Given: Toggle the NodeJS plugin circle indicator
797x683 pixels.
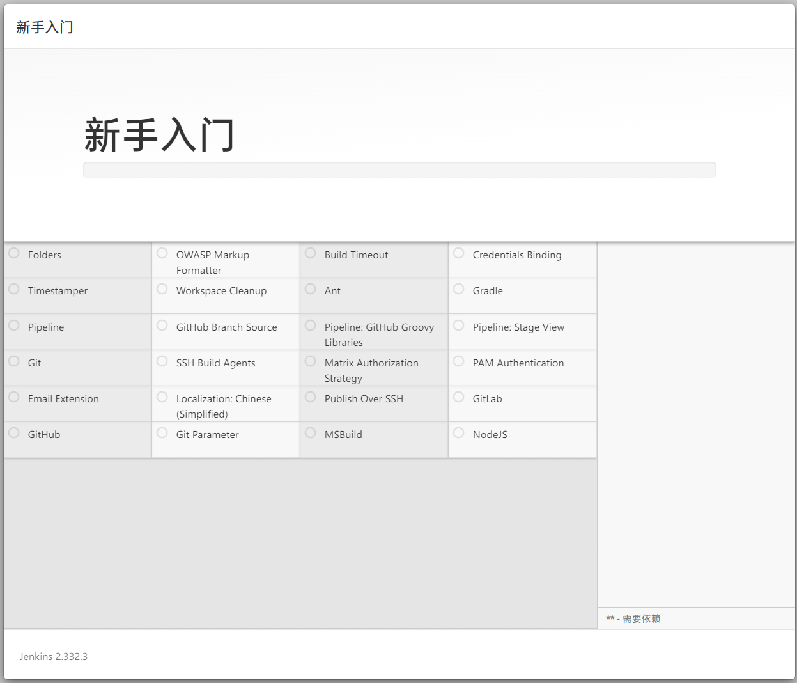Looking at the screenshot, I should pyautogui.click(x=459, y=433).
